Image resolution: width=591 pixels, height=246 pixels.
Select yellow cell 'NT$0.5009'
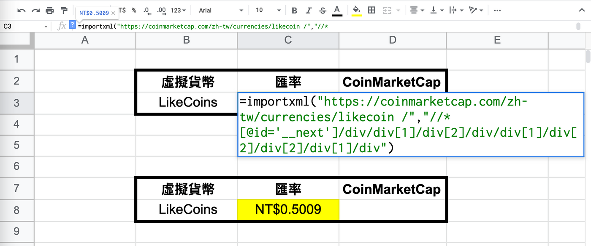[288, 209]
